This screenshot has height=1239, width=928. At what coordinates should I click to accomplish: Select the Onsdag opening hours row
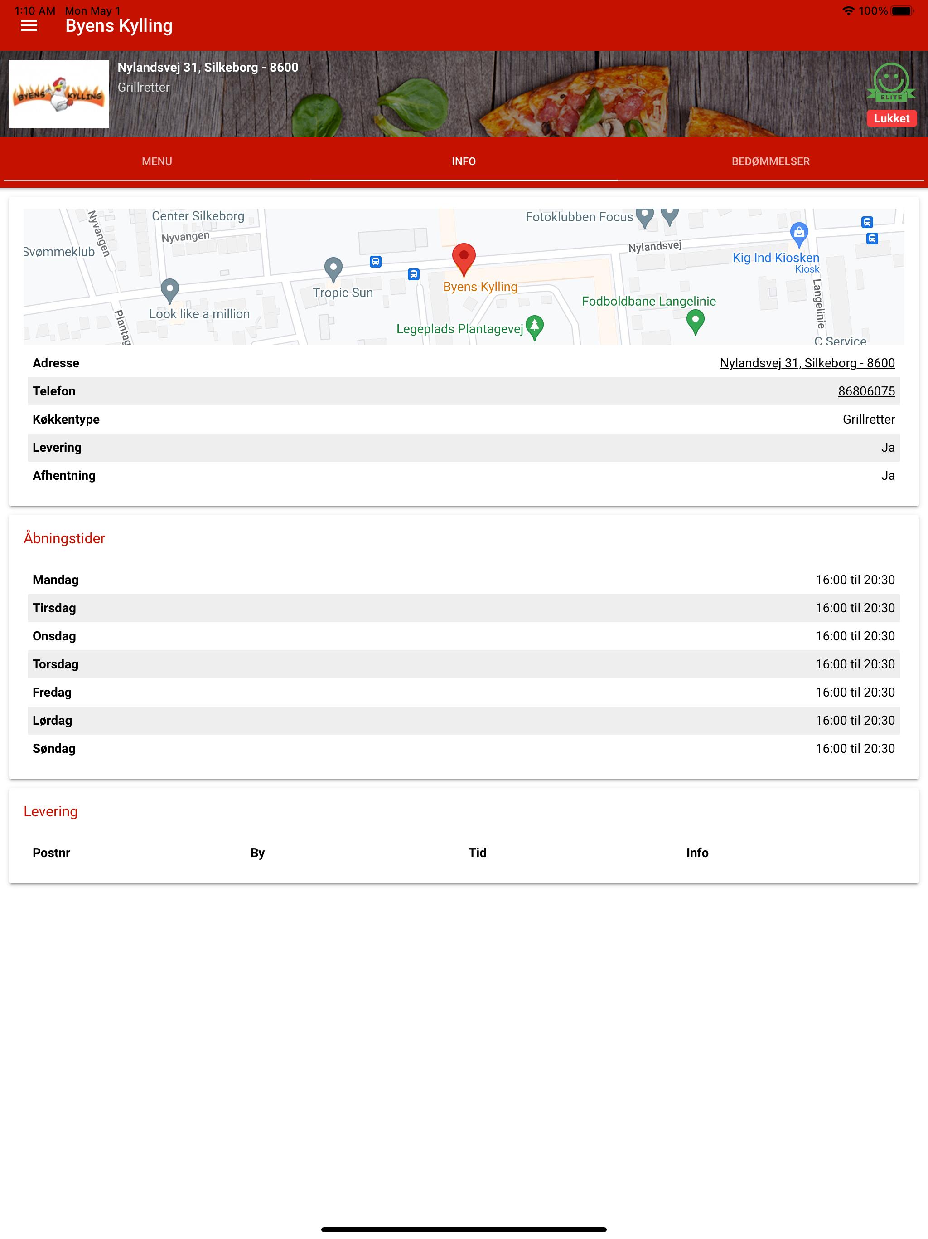pos(464,636)
